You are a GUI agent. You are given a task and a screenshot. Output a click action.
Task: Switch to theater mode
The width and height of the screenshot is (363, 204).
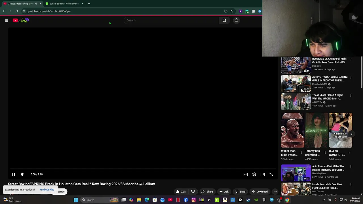[263, 174]
